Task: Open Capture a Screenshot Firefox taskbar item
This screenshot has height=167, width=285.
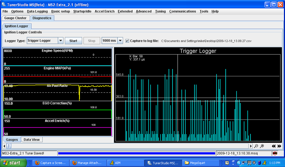Action: 50,163
